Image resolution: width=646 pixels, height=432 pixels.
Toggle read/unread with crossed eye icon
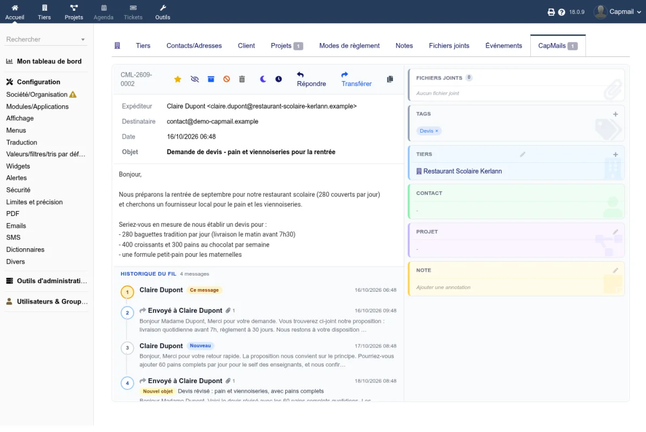195,79
